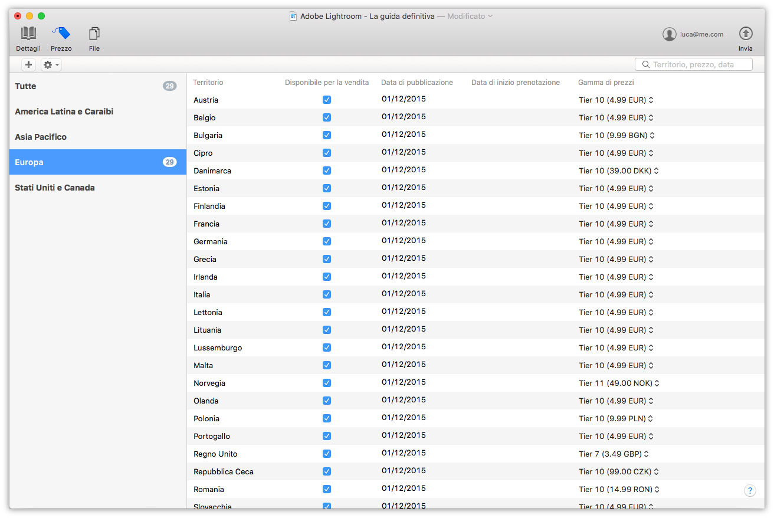Open price tier dropdown for Italia
The image size is (774, 518).
[616, 294]
